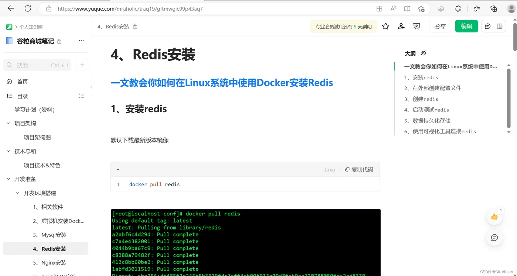Click outline scroll down arrow
The width and height of the screenshot is (517, 276).
509,132
